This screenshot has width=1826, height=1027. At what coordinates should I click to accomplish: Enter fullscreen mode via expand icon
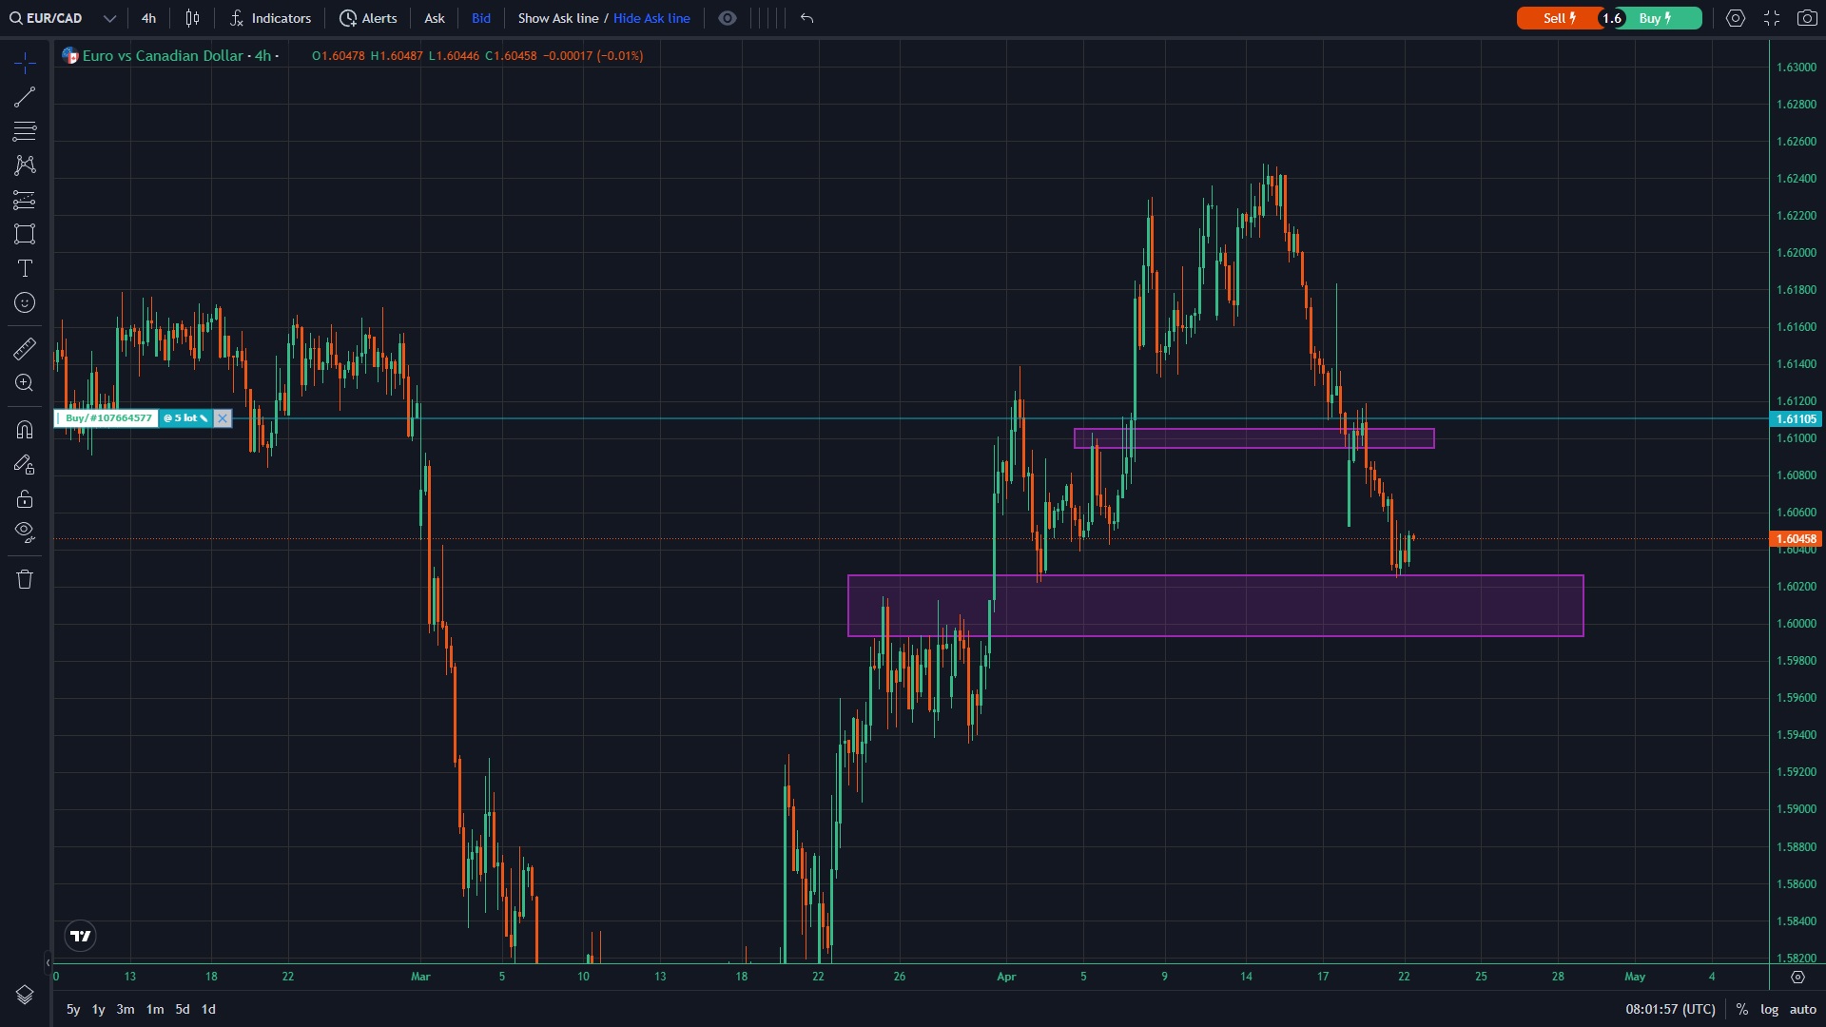pos(1772,18)
